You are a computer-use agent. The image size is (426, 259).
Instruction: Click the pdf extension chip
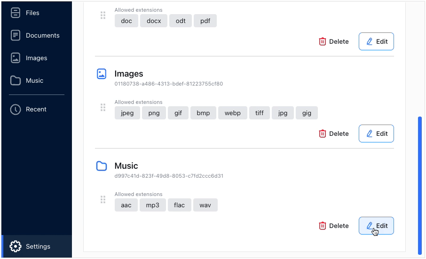pyautogui.click(x=205, y=21)
